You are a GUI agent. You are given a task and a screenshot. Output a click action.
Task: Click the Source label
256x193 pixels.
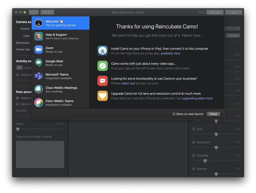[25, 29]
